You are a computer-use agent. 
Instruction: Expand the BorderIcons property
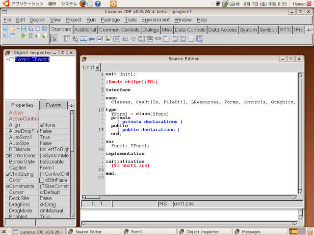click(7, 156)
